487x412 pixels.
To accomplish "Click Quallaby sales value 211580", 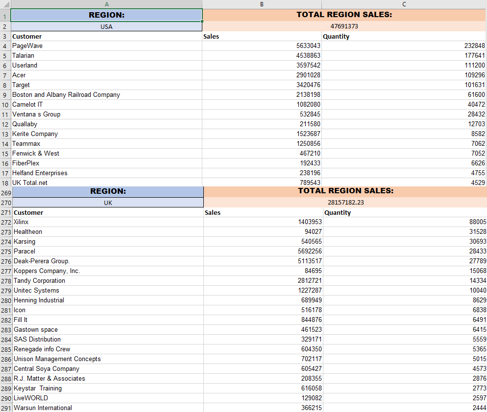I will pos(262,124).
